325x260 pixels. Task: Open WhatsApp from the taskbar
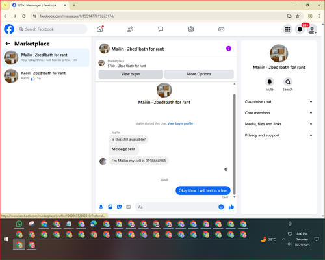click(x=19, y=224)
